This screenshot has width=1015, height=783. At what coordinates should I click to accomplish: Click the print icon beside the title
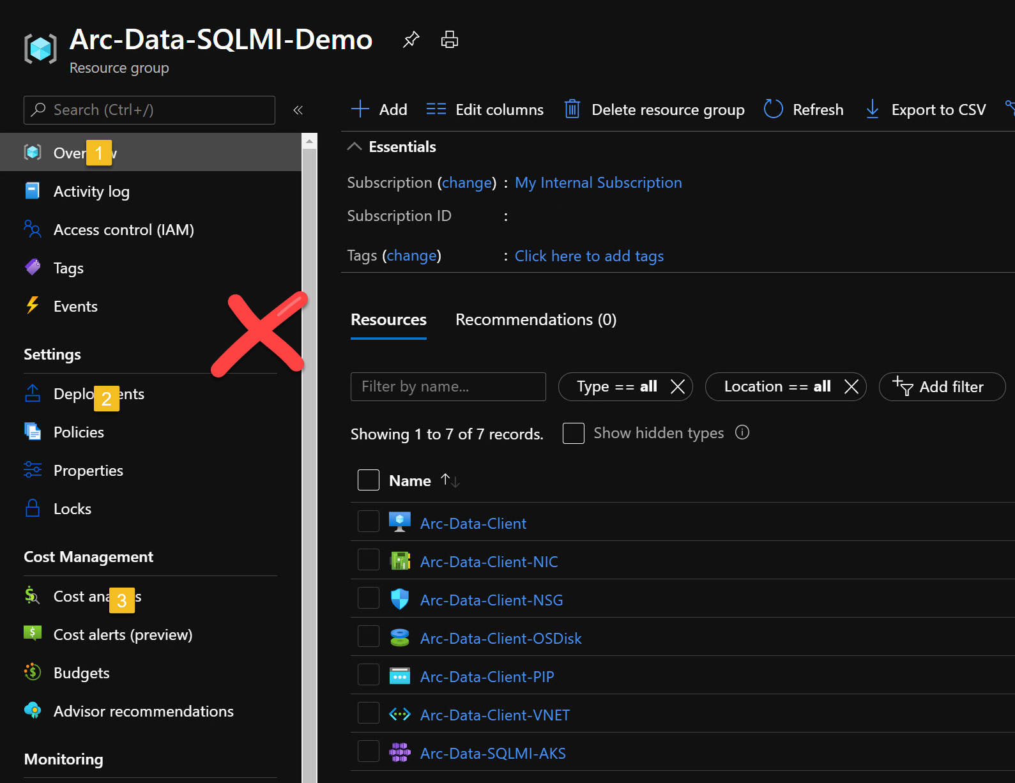[x=450, y=40]
